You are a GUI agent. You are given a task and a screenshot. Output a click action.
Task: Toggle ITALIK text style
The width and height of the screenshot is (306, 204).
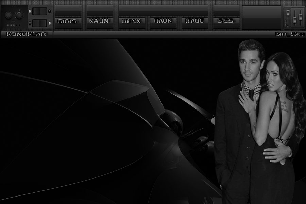click(x=163, y=21)
